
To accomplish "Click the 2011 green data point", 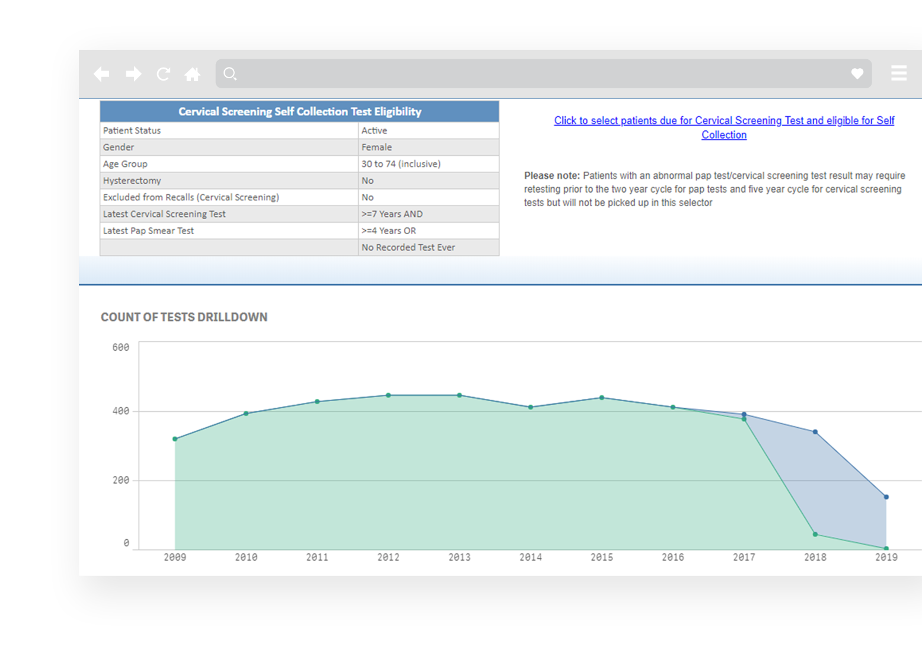I will point(317,402).
